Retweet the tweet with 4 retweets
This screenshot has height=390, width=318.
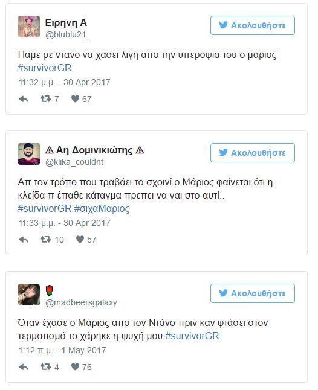pyautogui.click(x=45, y=367)
